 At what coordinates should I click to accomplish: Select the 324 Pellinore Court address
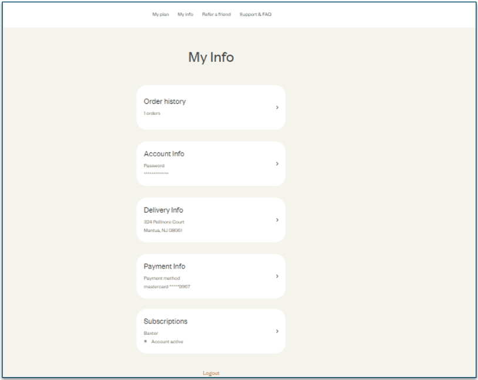coord(164,222)
